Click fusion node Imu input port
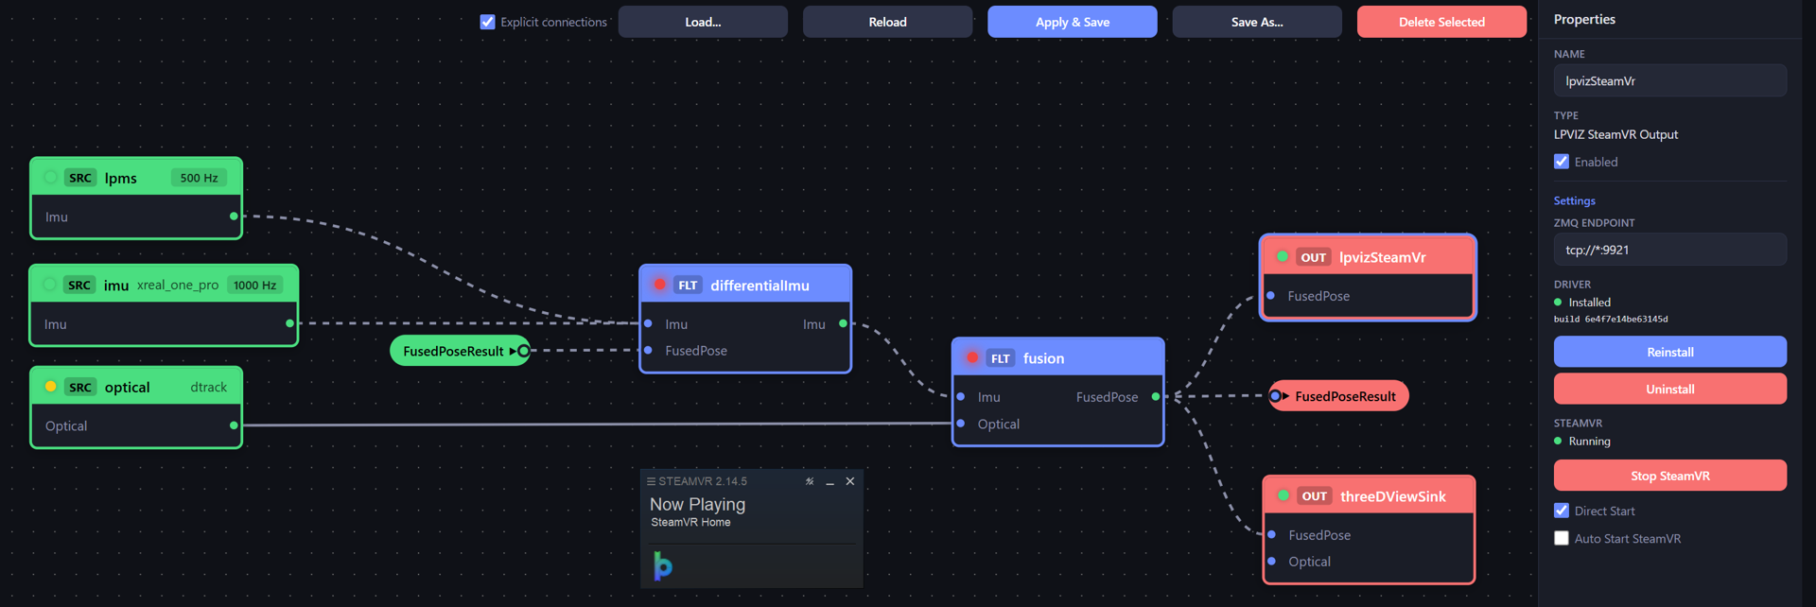Screen dimensions: 1816x607 (x=961, y=396)
